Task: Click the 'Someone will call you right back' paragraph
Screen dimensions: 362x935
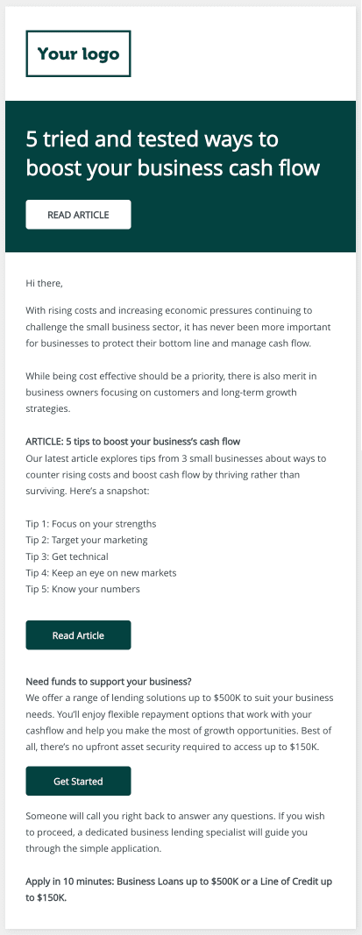Action: coord(175,832)
